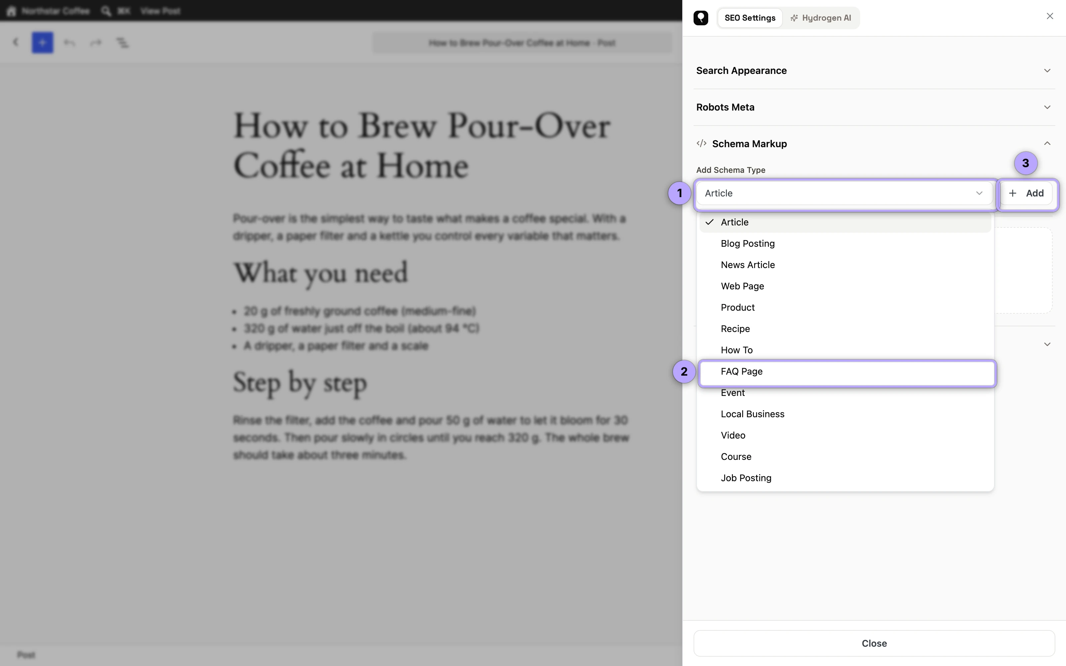
Task: Go back using the left chevron icon
Action: (16, 42)
